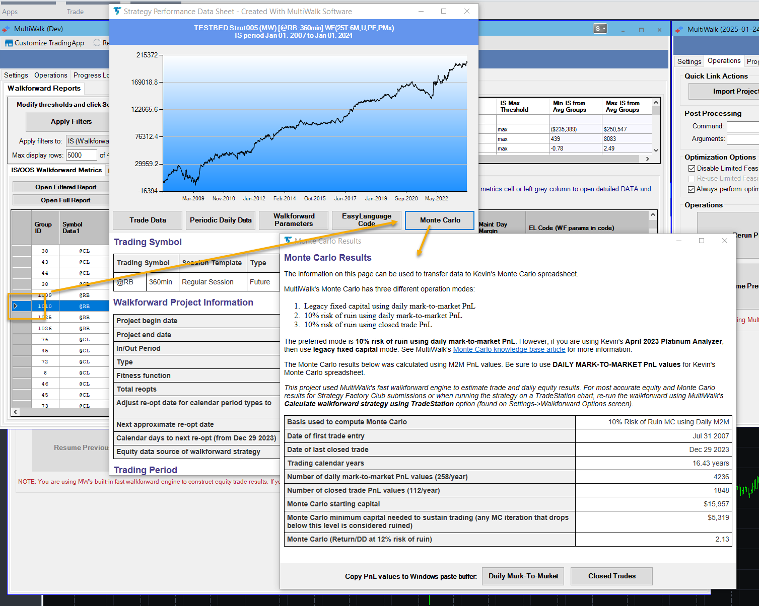Click the Strategy Performance Data Sheet window icon
Viewport: 759px width, 606px height.
tap(117, 11)
